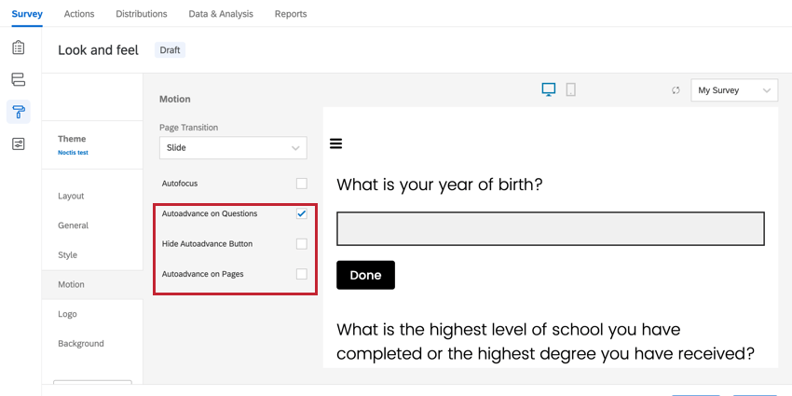Switch to desktop preview mode

tap(549, 89)
